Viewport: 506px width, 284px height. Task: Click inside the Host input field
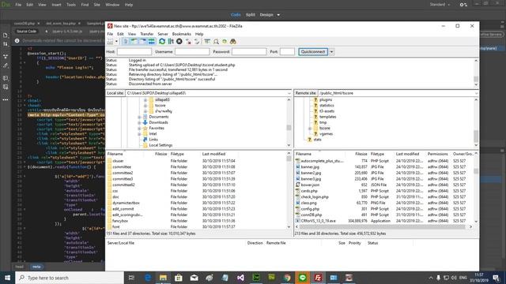point(134,52)
